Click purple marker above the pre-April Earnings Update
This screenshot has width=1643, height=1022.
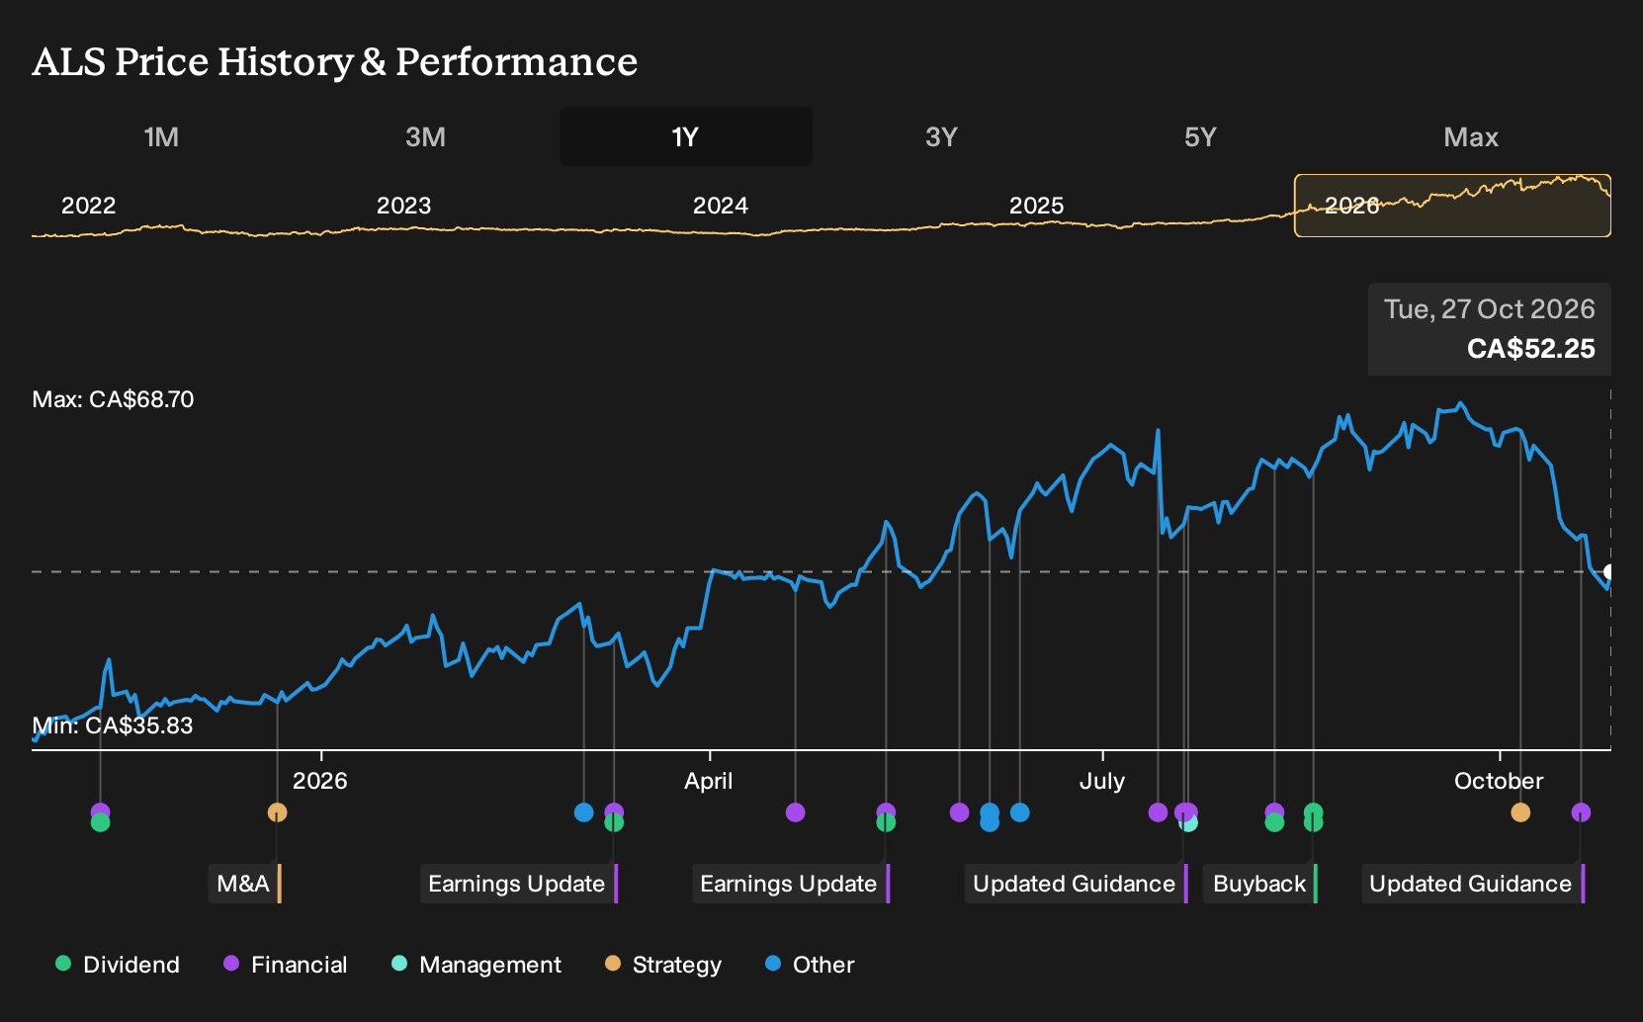(x=614, y=811)
